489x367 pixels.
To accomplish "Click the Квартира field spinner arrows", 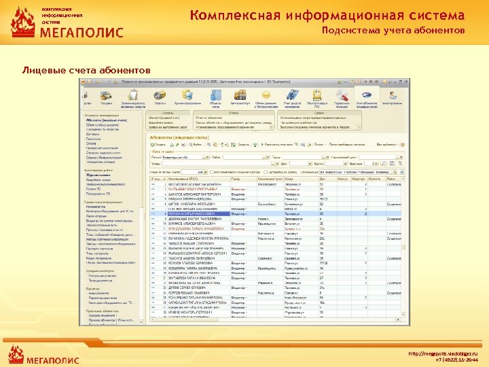I will 376,164.
